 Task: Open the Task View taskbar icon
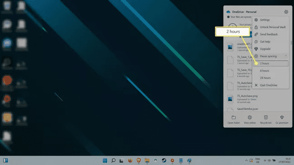122,160
